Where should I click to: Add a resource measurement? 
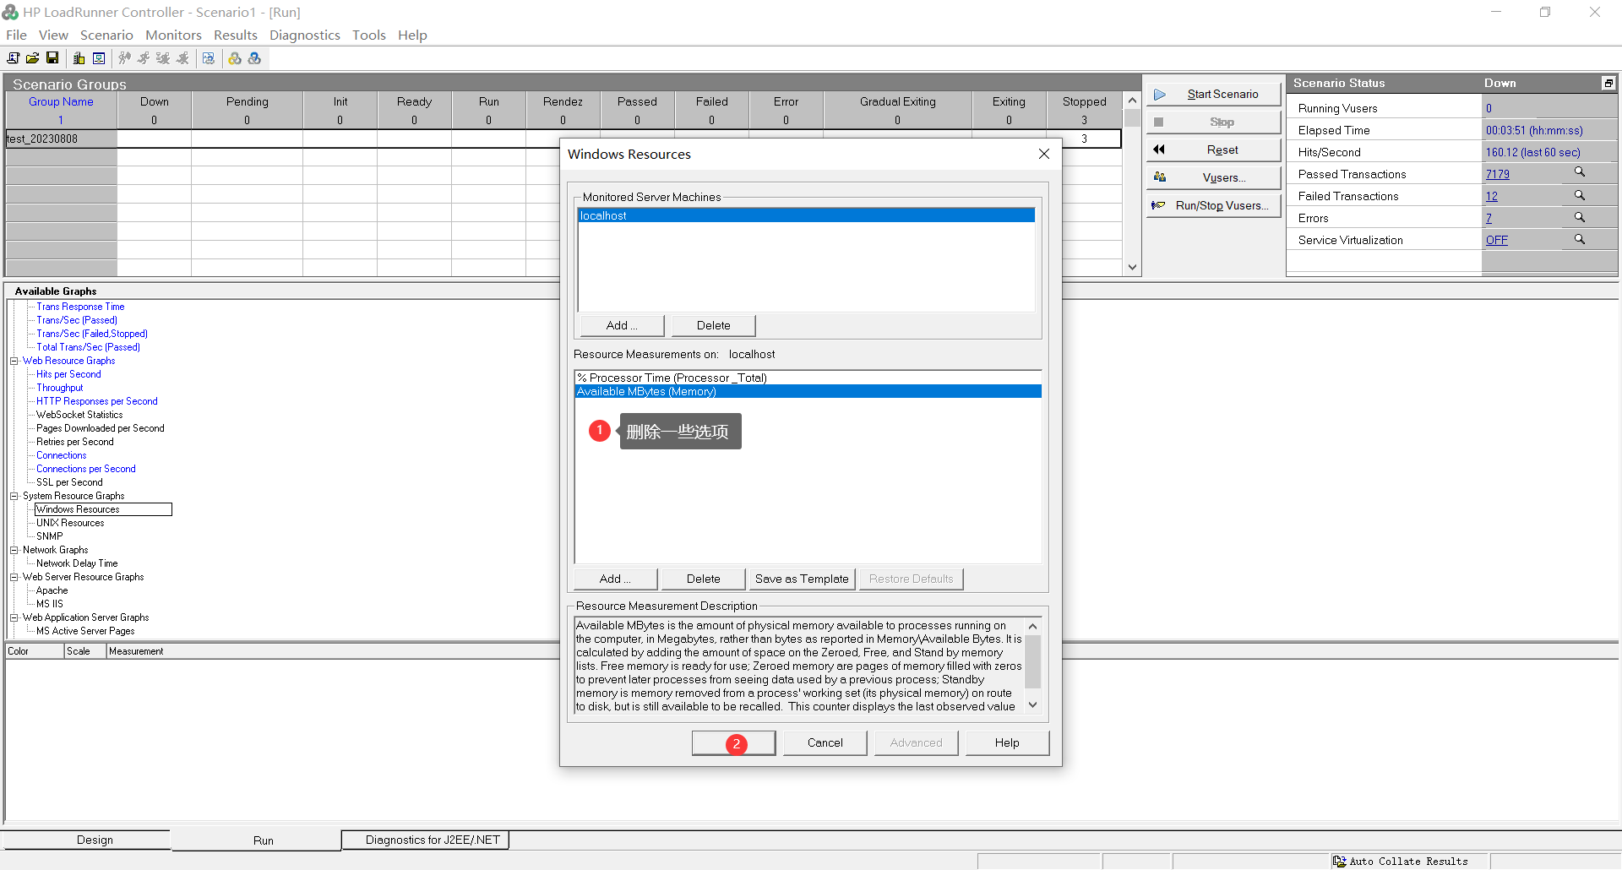click(x=615, y=579)
